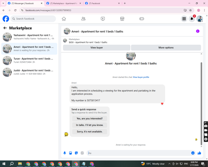The image size is (208, 167).
Task: Open the Facebook menu grid icon
Action: pyautogui.click(x=184, y=19)
